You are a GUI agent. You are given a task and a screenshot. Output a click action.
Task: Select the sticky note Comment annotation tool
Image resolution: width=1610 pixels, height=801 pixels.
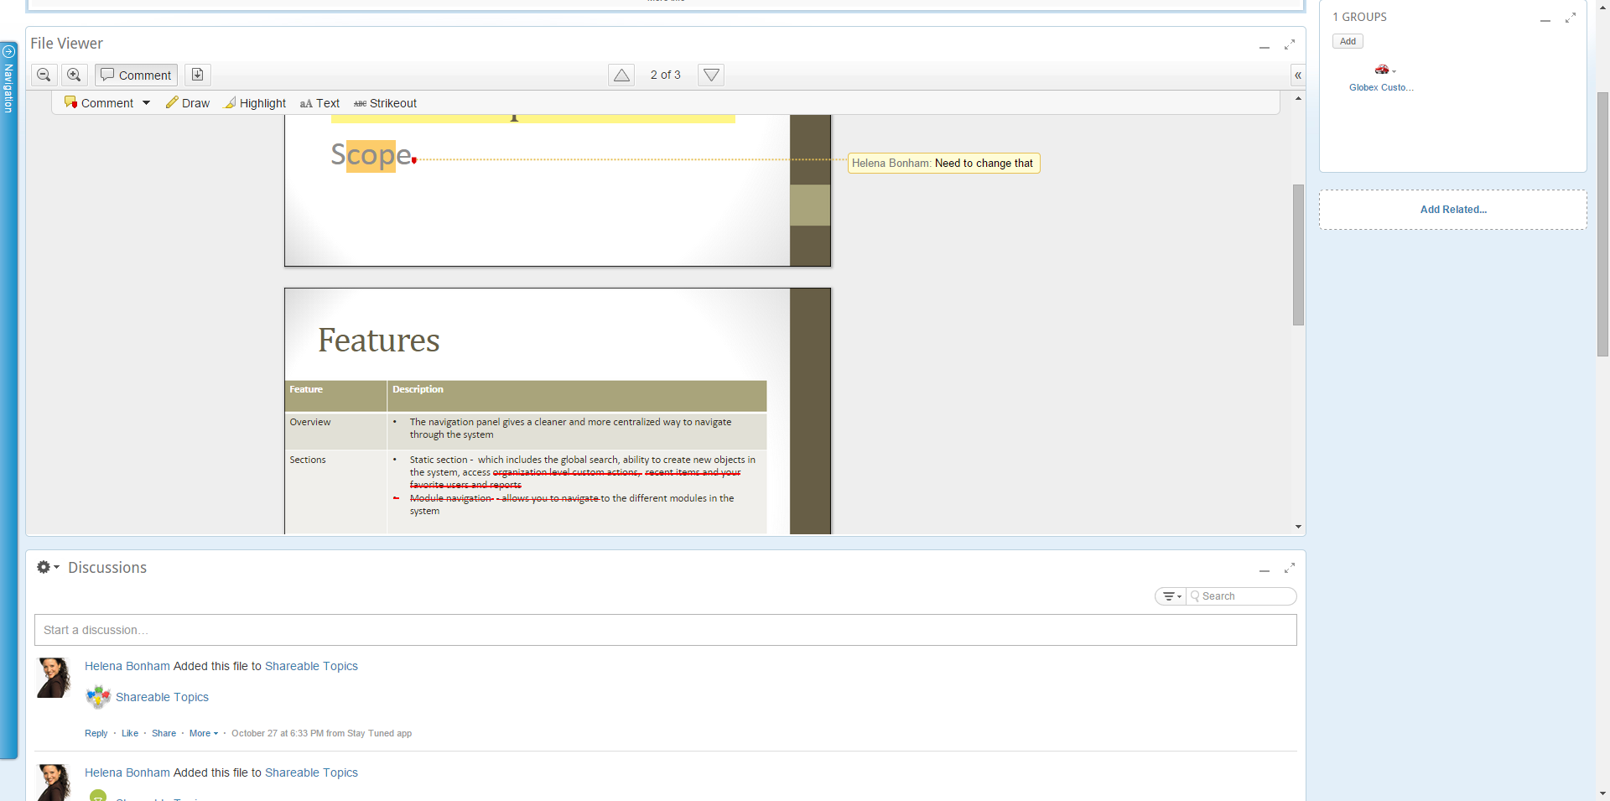click(99, 103)
